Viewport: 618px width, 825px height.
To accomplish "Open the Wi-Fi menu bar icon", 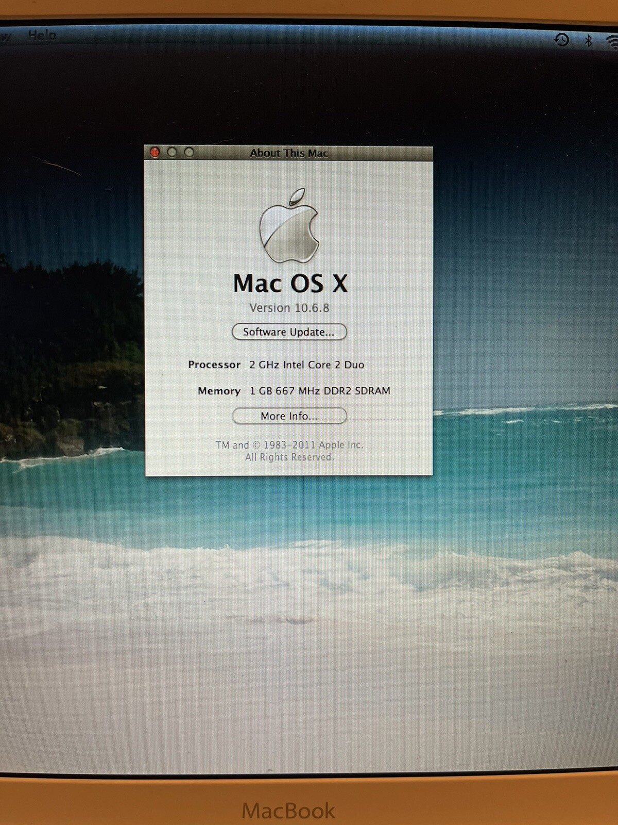I will coord(612,41).
